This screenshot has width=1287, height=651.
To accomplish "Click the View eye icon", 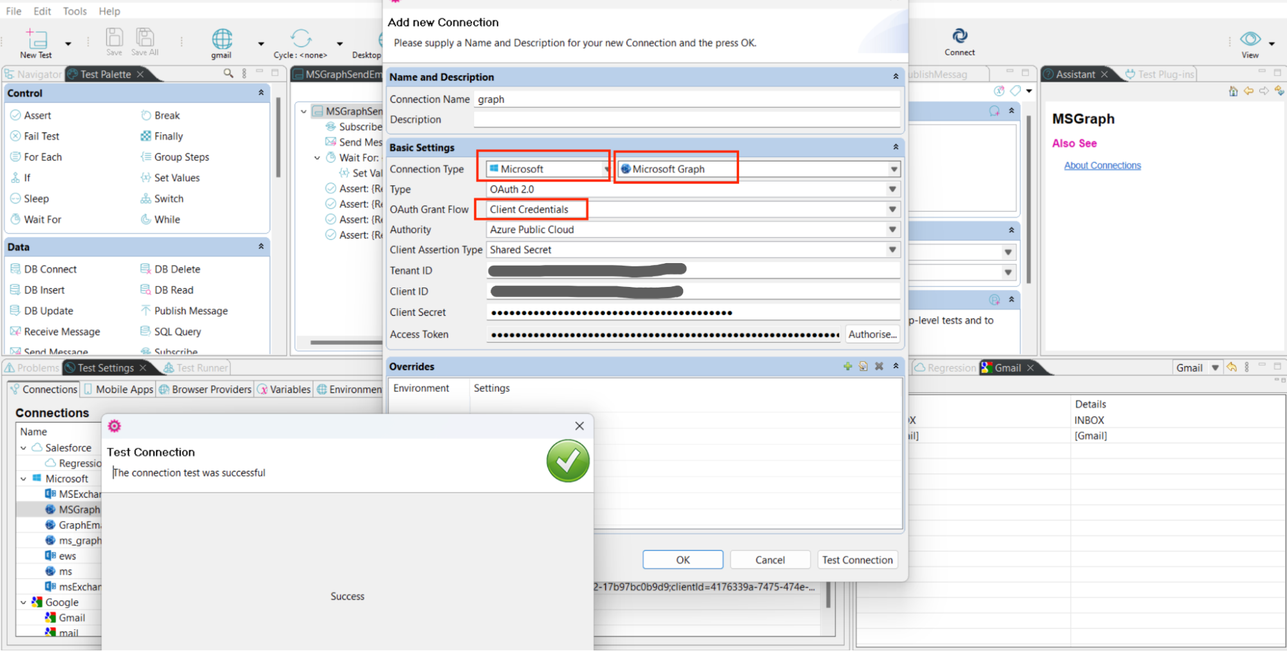I will (x=1250, y=39).
